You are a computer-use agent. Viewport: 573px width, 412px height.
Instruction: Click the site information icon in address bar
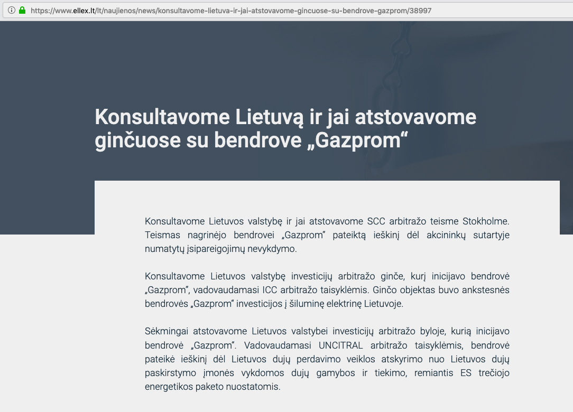(12, 10)
